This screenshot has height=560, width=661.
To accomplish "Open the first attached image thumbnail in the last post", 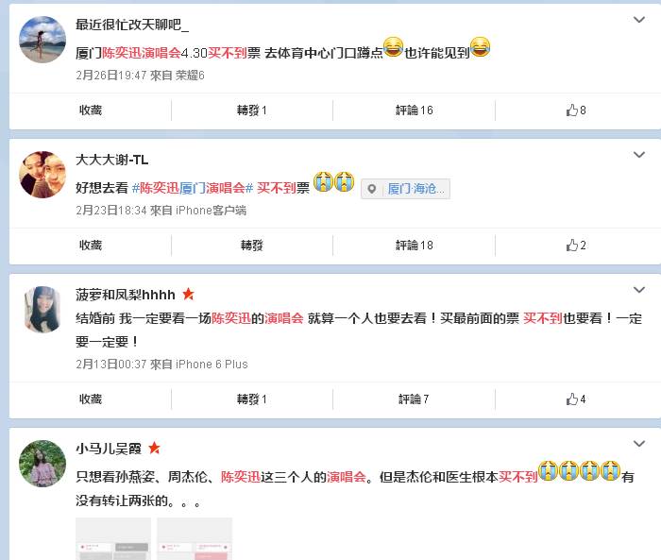I will (113, 539).
